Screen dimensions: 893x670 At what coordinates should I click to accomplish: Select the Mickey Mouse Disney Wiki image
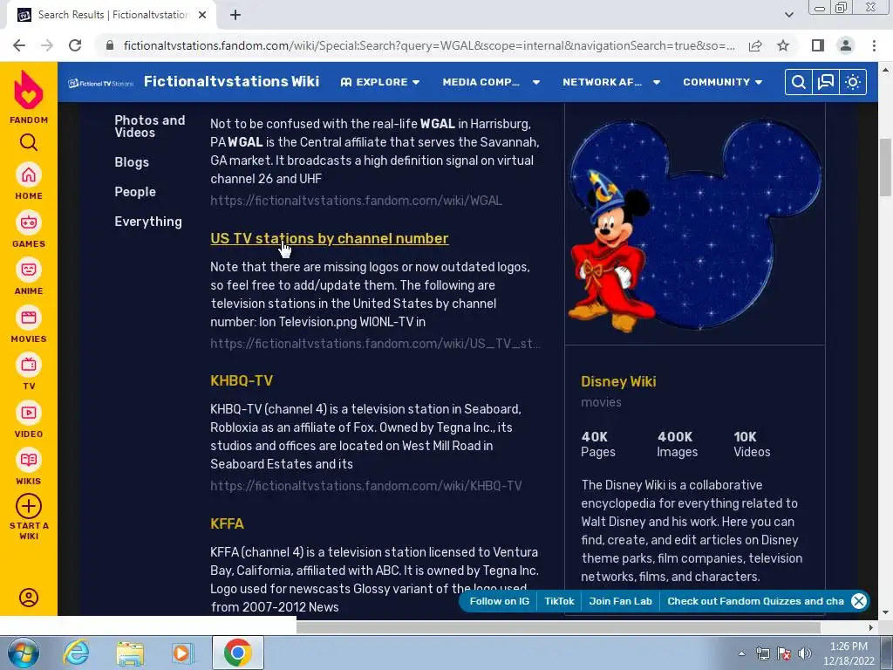point(694,224)
